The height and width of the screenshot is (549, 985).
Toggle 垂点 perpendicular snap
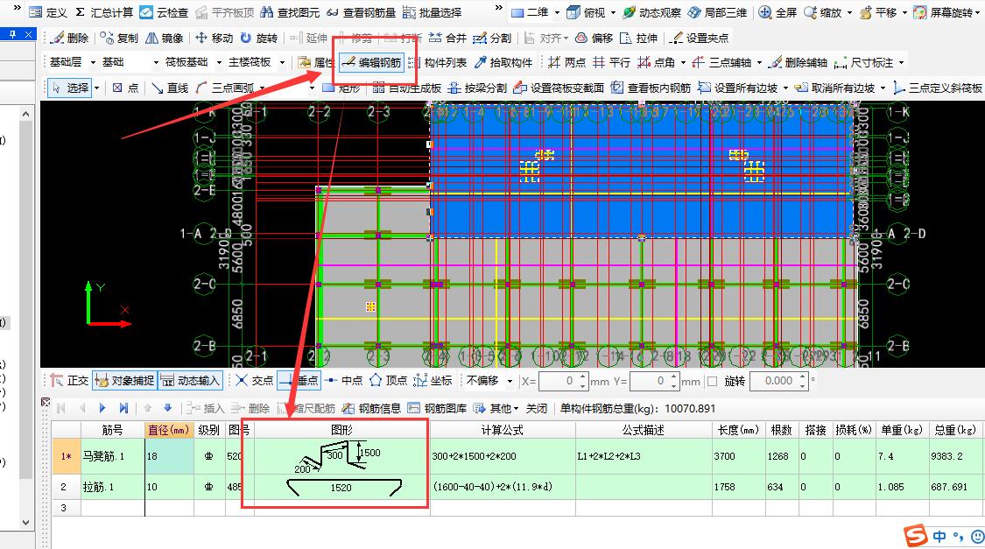pos(299,380)
